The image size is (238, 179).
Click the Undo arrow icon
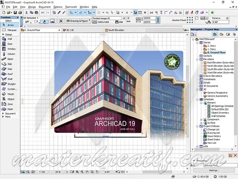click(x=43, y=13)
